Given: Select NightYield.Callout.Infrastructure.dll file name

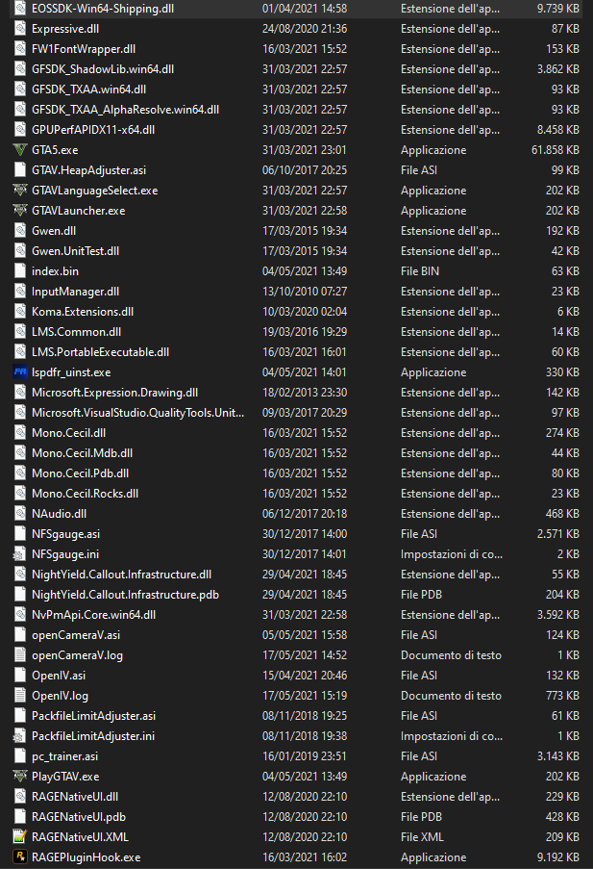Looking at the screenshot, I should tap(121, 575).
